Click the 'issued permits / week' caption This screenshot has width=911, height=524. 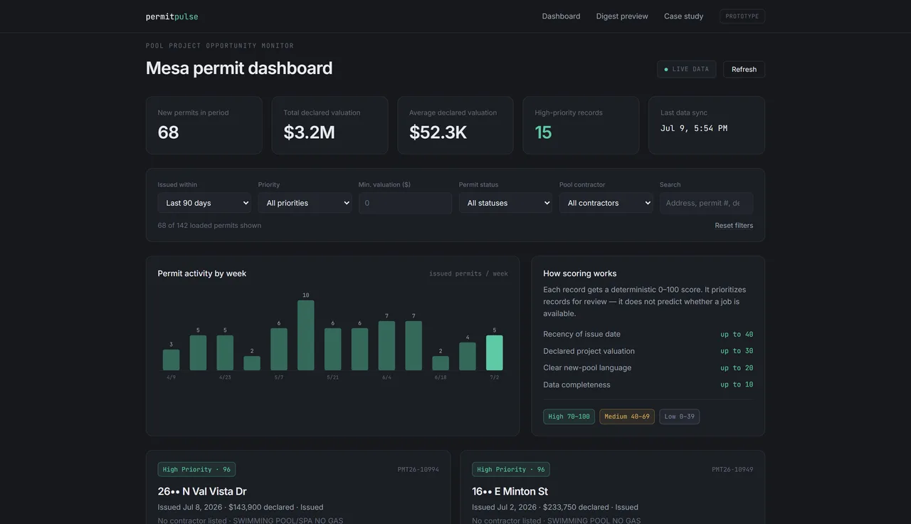click(x=468, y=273)
